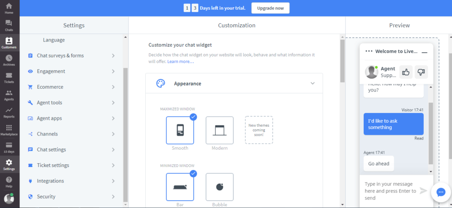452x208 pixels.
Task: Expand the Integrations chevron
Action: (113, 181)
